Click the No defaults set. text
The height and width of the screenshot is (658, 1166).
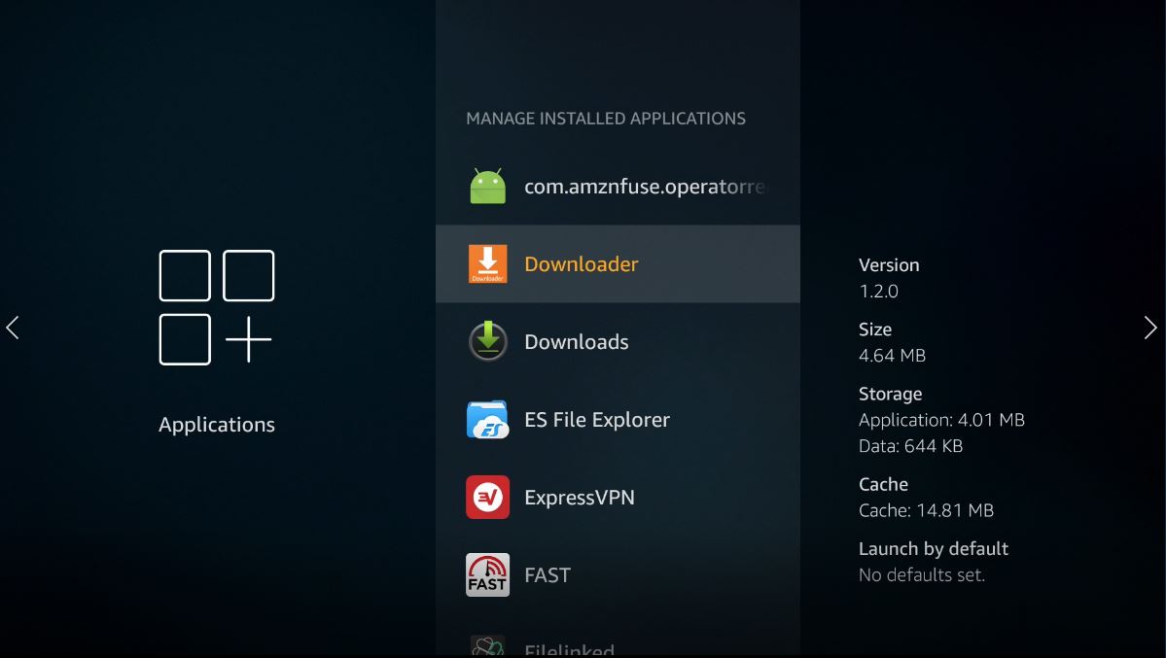[921, 574]
